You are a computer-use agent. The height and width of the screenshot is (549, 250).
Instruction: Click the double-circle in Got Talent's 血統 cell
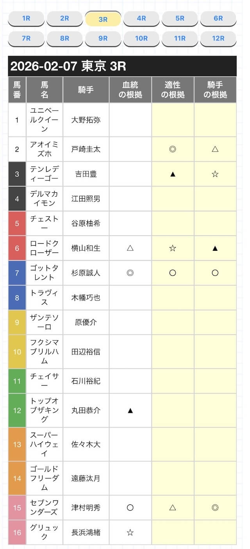130,273
